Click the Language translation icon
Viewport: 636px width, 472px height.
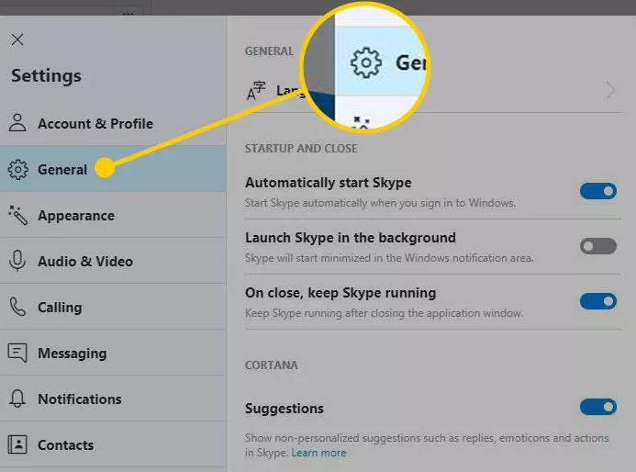[256, 90]
